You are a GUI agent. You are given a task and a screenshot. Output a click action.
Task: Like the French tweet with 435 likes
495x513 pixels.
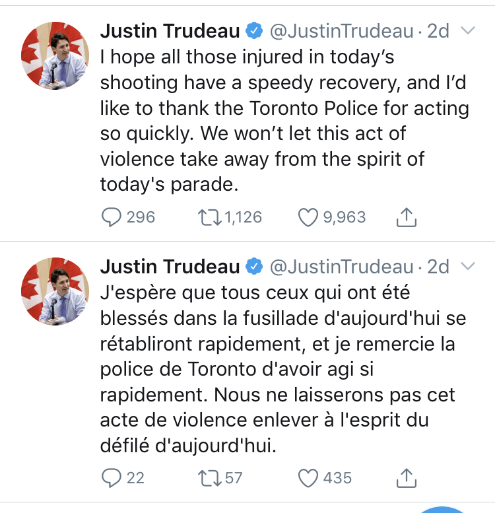click(x=309, y=477)
